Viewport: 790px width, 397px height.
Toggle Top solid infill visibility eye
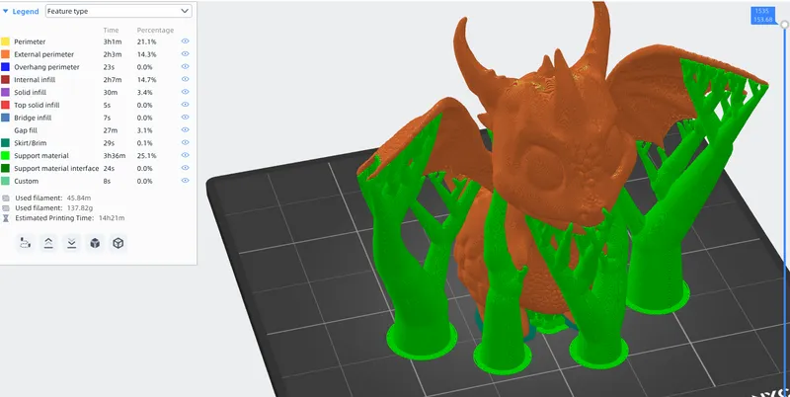[185, 105]
